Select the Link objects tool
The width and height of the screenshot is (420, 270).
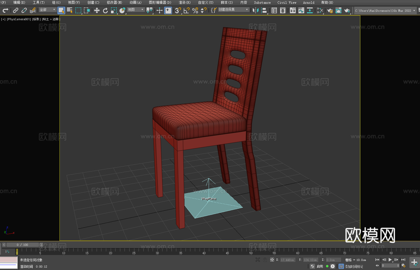16,10
